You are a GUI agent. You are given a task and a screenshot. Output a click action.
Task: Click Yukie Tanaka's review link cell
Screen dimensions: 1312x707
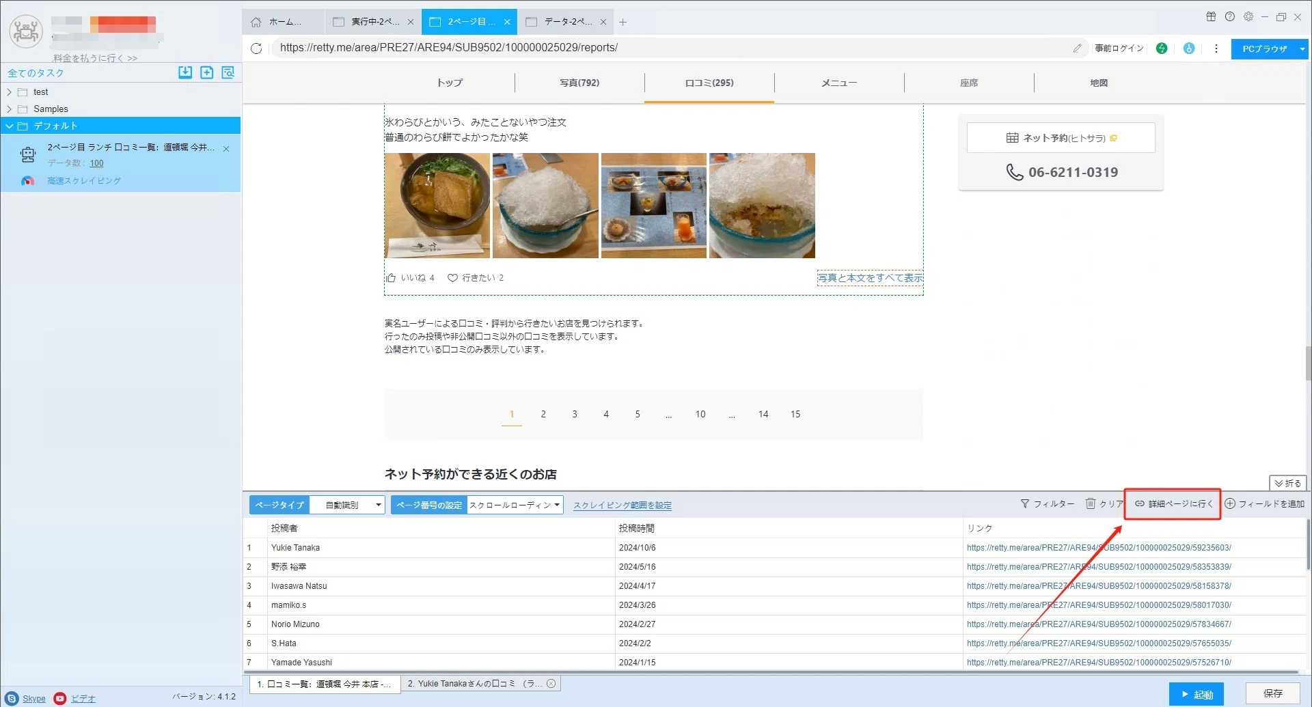(x=1099, y=548)
